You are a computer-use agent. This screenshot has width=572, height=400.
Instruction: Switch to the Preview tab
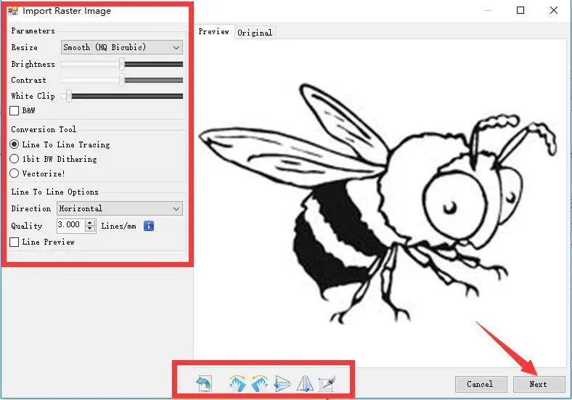point(213,31)
